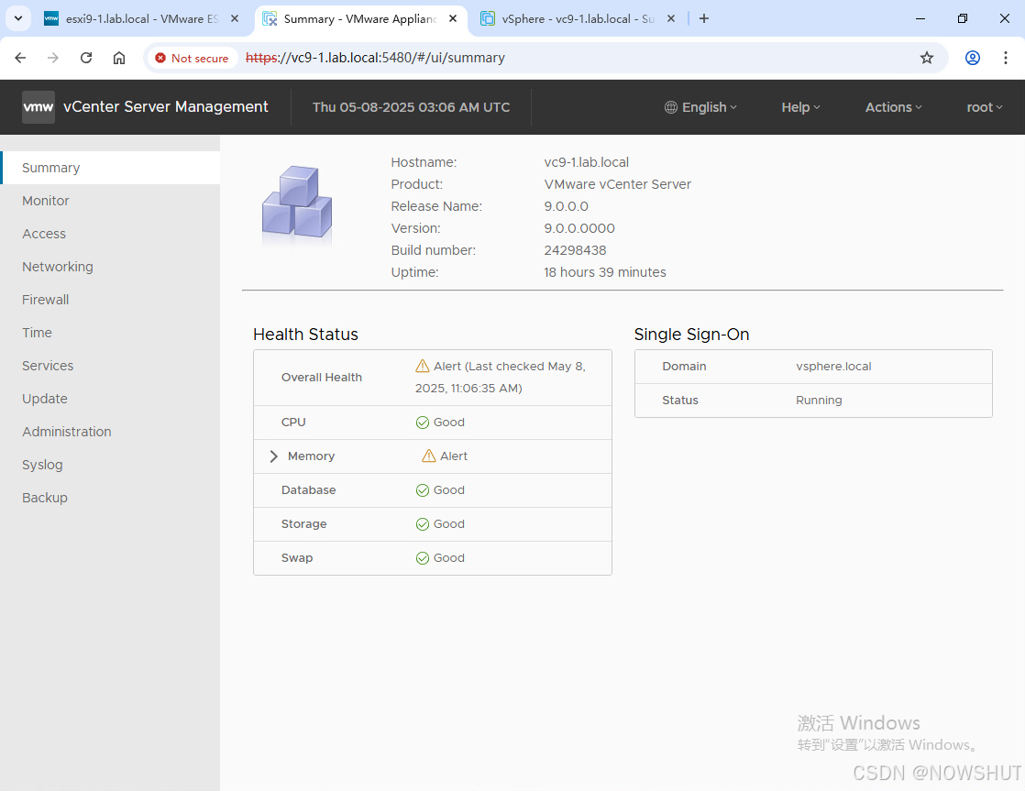
Task: Close the esxi9-1.lab.local tab
Action: click(235, 18)
